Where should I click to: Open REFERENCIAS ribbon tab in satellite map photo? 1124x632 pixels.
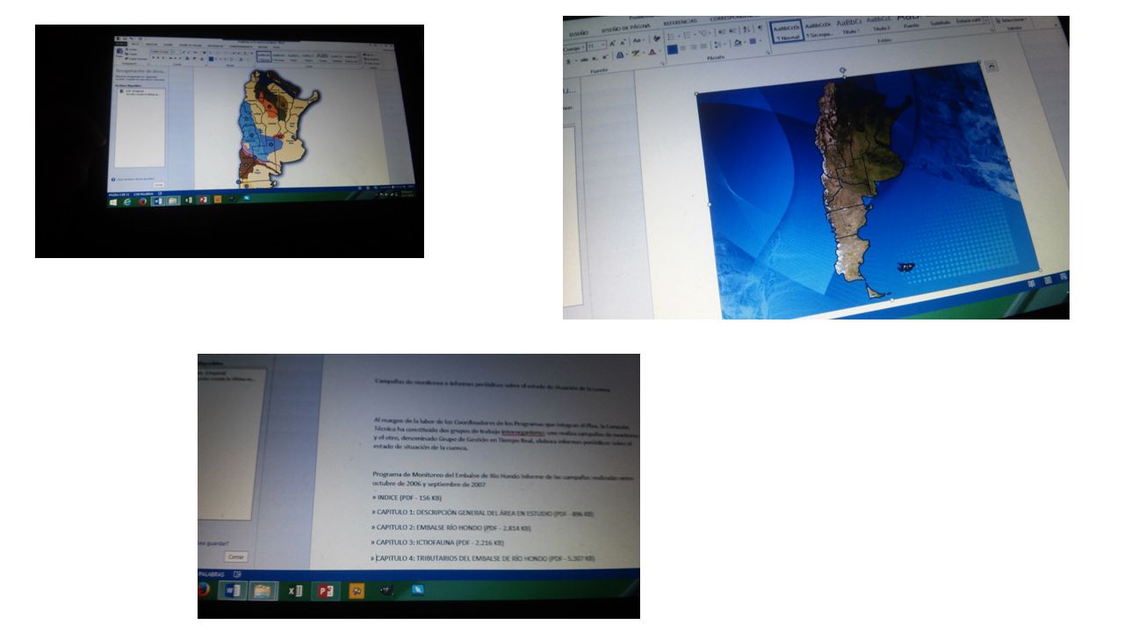[680, 21]
